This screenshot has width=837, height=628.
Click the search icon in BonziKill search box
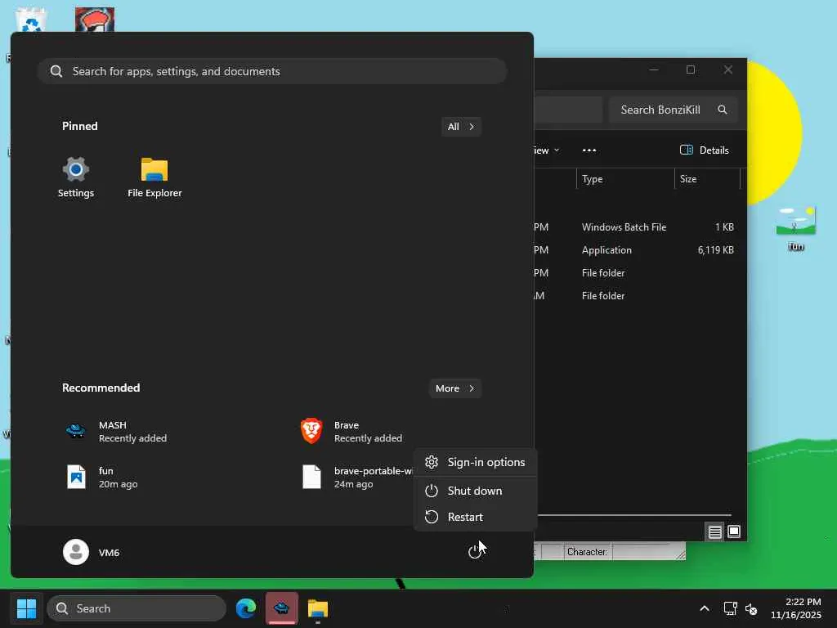[723, 110]
